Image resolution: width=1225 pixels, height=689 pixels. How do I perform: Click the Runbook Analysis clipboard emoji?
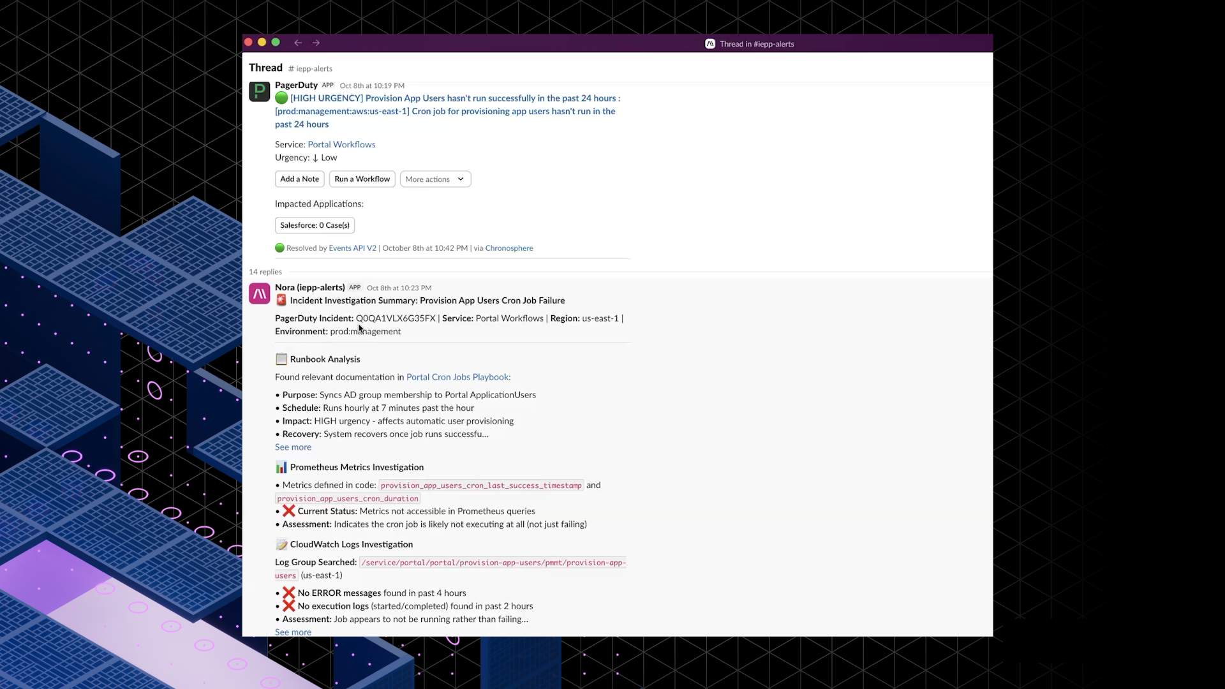(x=281, y=359)
